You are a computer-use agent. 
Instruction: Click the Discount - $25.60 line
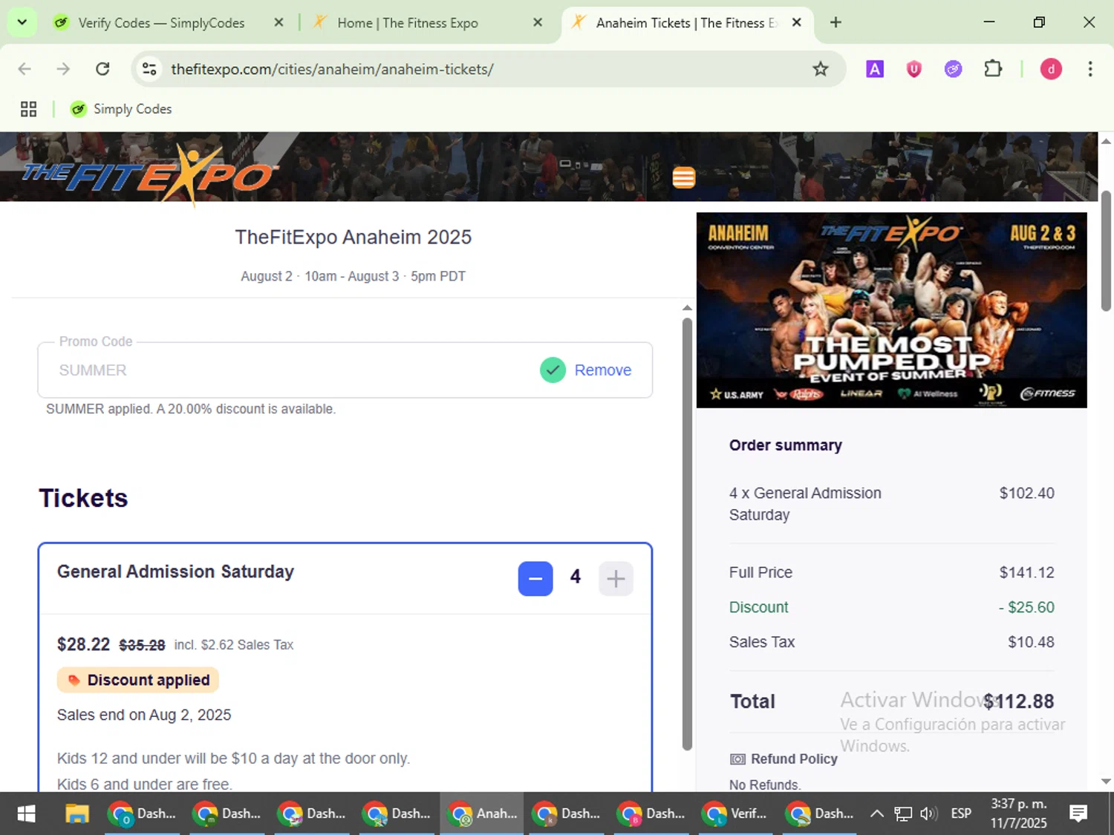click(x=891, y=607)
